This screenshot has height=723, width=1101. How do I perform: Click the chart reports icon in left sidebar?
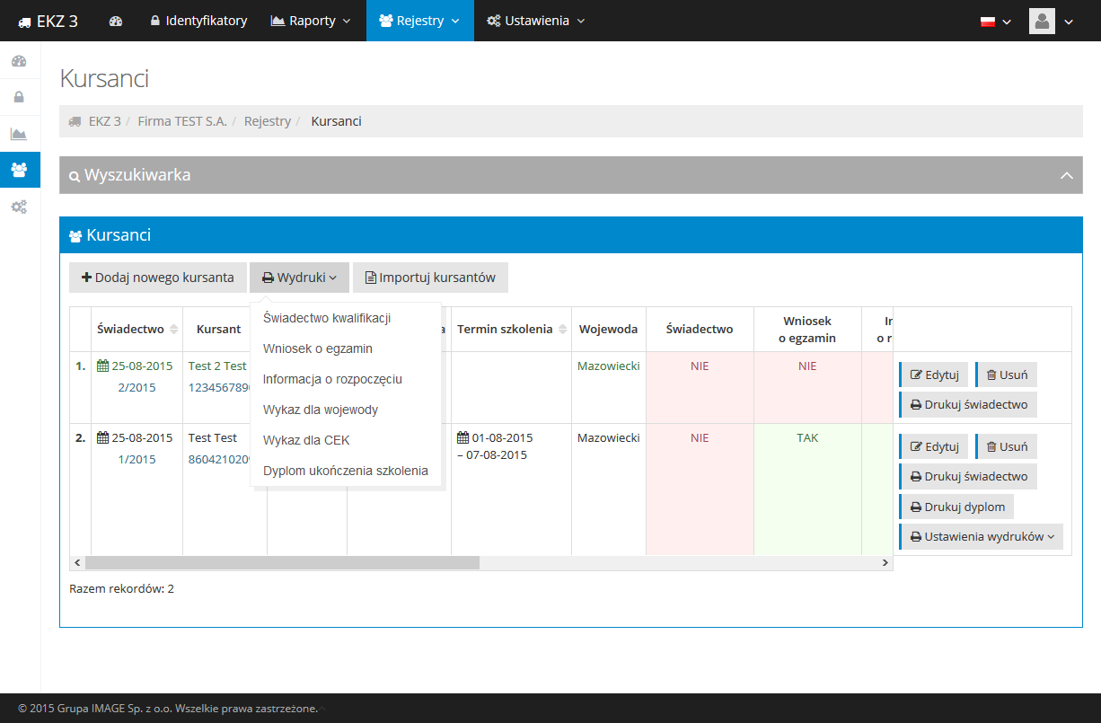pos(19,134)
